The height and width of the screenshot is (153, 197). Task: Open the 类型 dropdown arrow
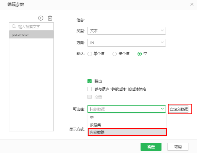click(x=162, y=31)
